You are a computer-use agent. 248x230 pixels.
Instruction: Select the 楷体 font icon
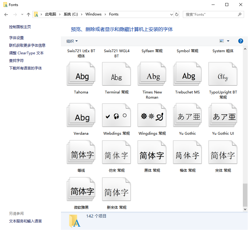click(187, 153)
